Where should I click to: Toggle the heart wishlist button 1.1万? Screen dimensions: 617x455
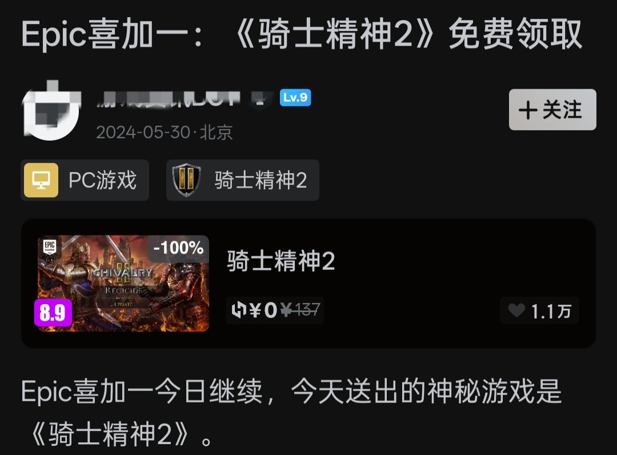tap(539, 310)
